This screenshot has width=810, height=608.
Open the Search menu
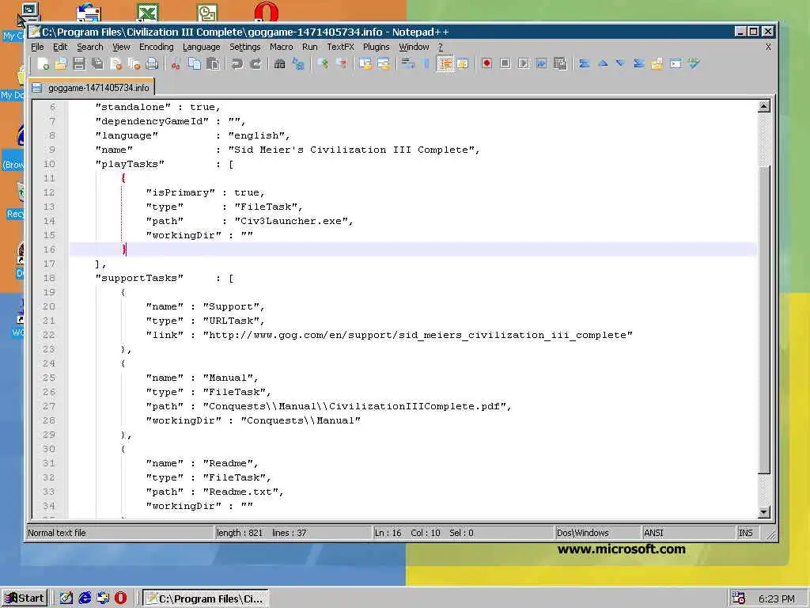click(x=90, y=47)
